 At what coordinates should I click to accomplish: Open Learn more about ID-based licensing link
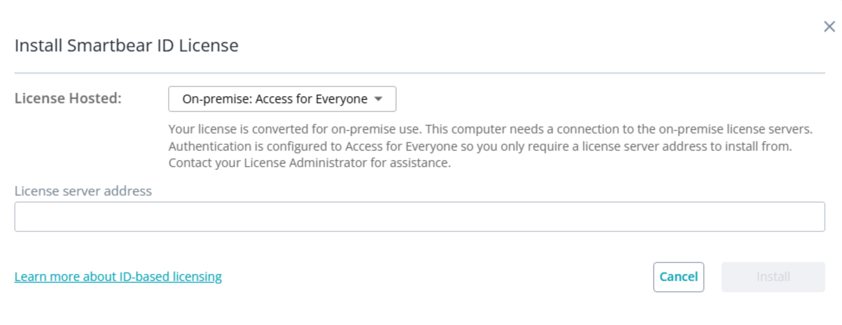click(118, 277)
